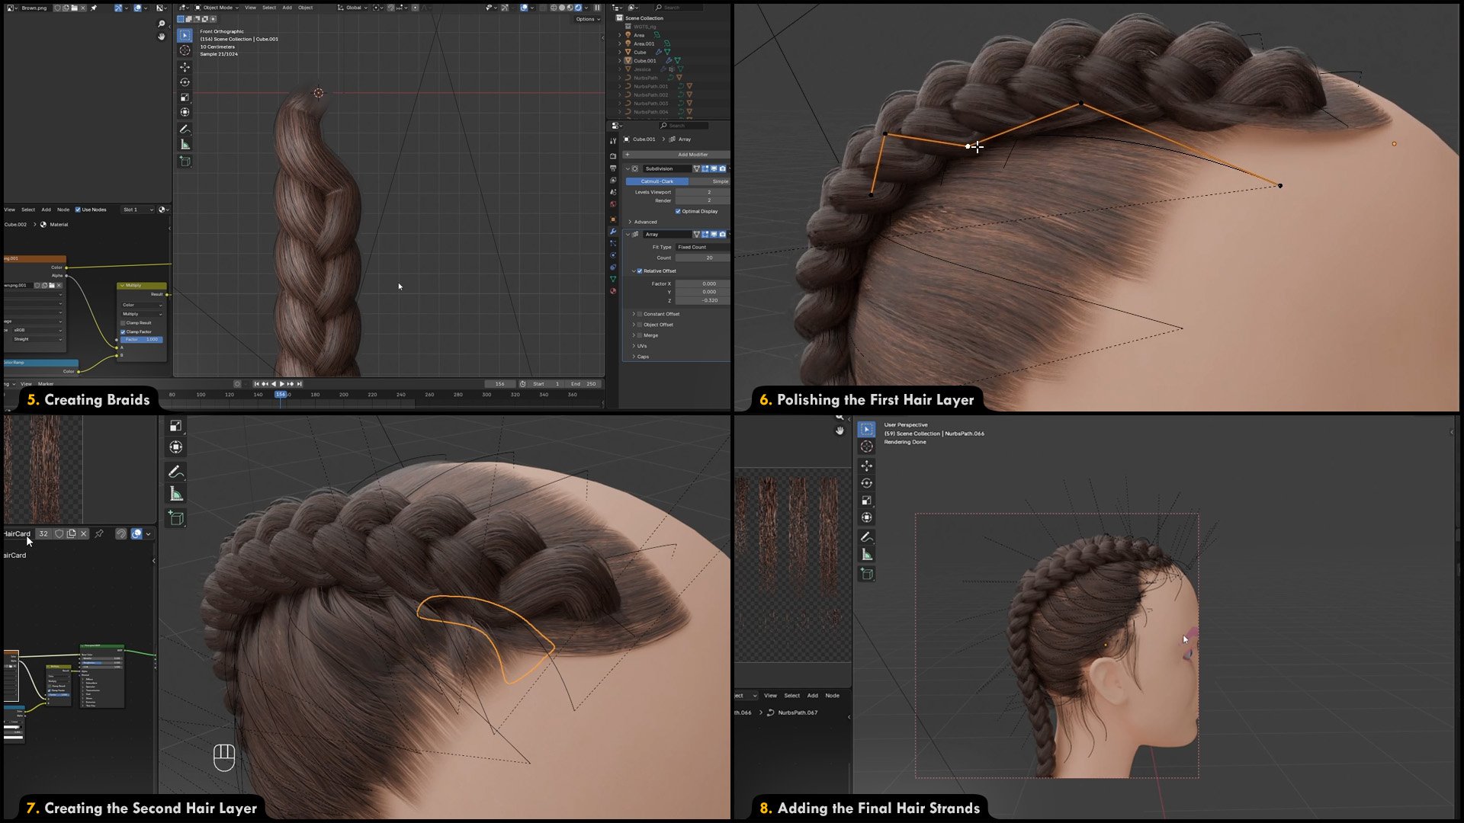Open the Modifiers wrench properties tab
Image resolution: width=1464 pixels, height=823 pixels.
click(x=613, y=232)
